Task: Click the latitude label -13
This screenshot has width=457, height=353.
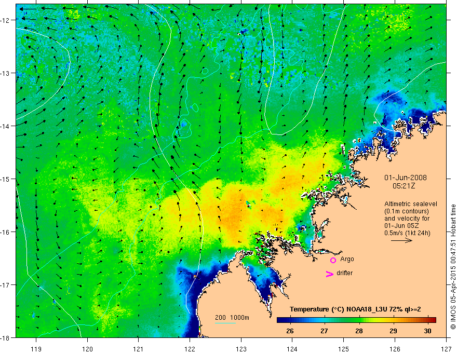Action: (6, 73)
